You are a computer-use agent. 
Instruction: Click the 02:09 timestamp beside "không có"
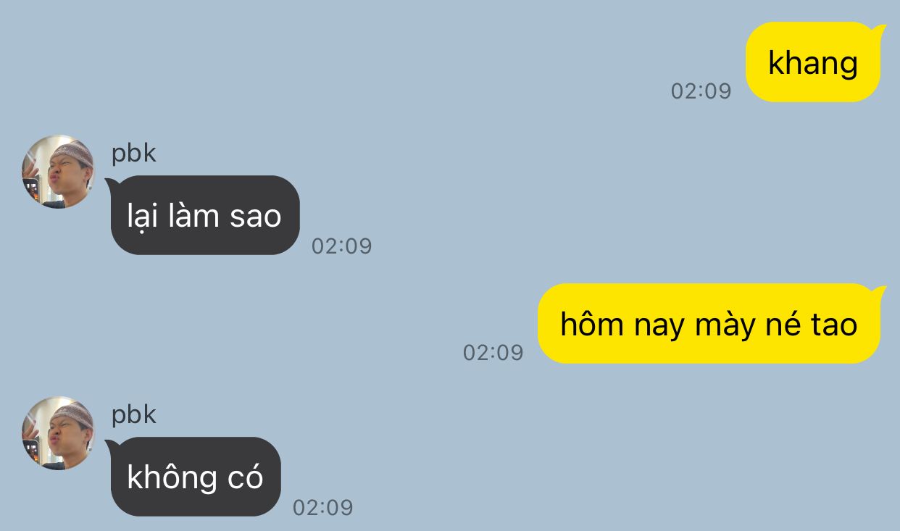tap(322, 507)
